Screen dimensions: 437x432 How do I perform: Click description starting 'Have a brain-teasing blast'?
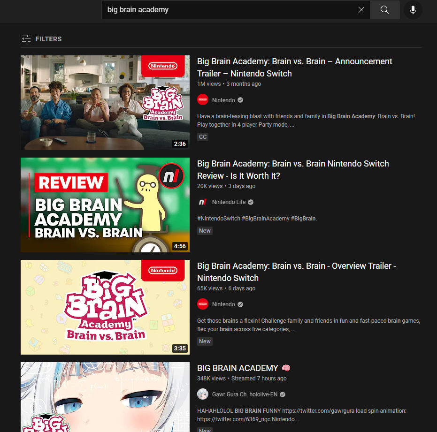(x=306, y=121)
